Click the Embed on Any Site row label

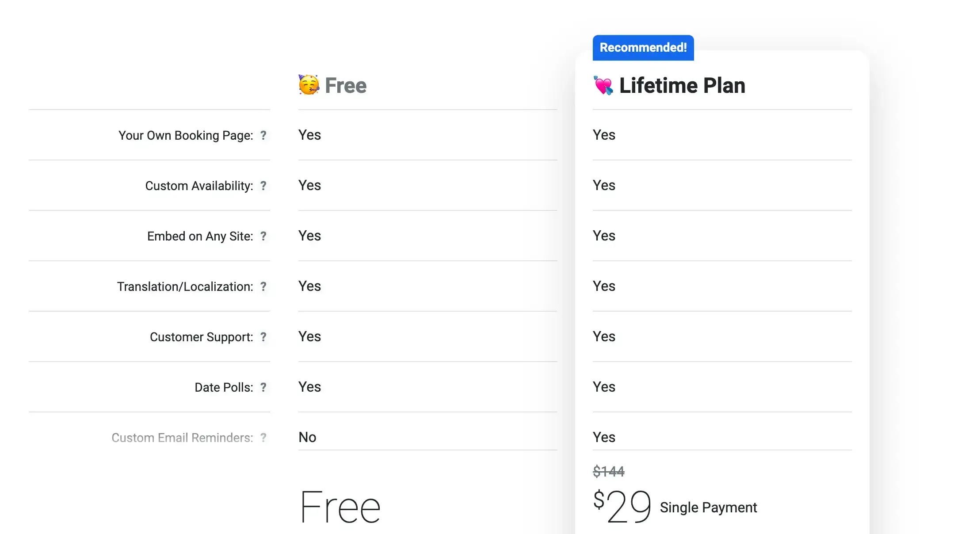200,236
